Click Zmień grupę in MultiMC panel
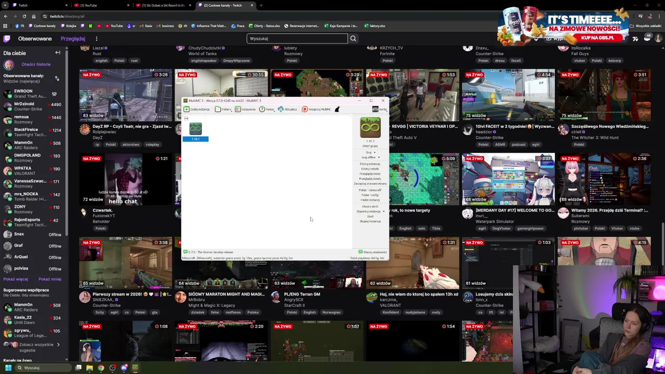The image size is (665, 374). pyautogui.click(x=370, y=146)
